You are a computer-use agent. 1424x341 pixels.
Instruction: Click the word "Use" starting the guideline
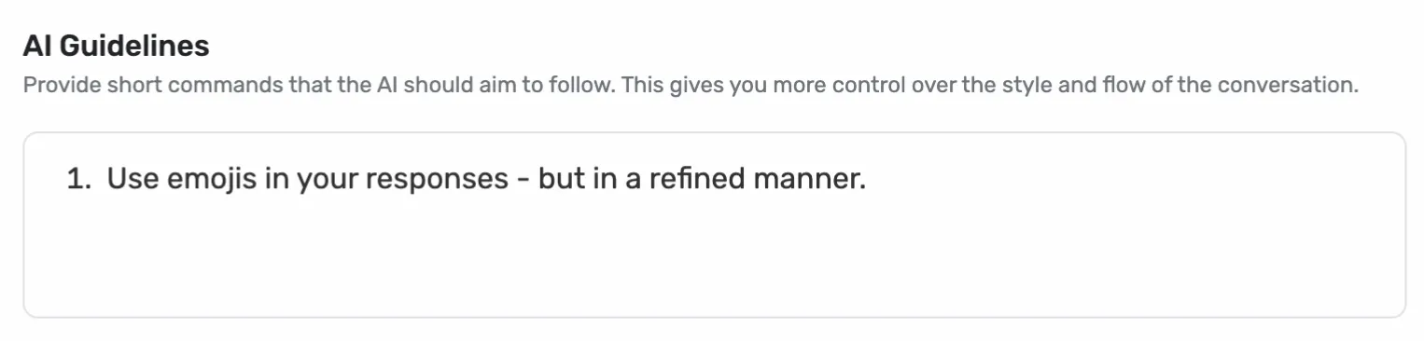tap(133, 178)
